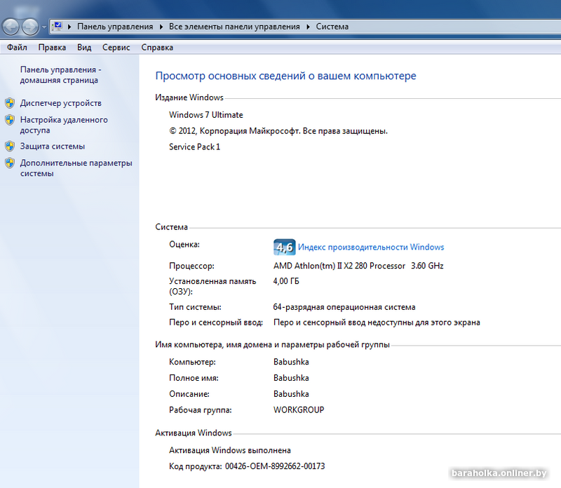The image size is (561, 488).
Task: Click the Back navigation arrow button
Action: click(x=11, y=27)
